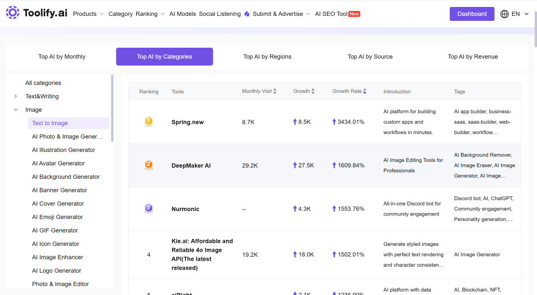Click the growth arrow next to 4.3K
537x295 pixels.
pyautogui.click(x=295, y=209)
